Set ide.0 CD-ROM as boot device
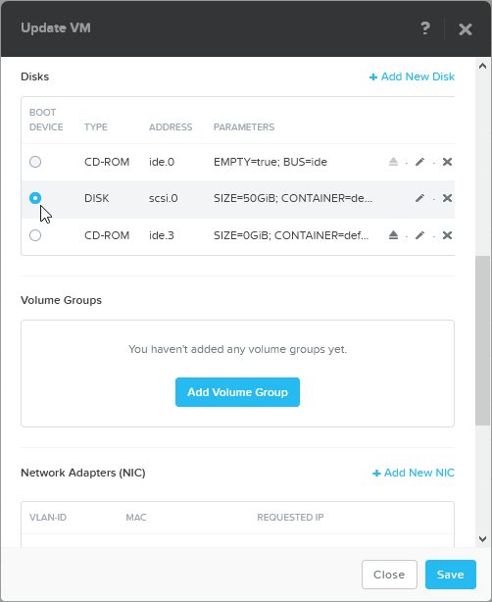 pyautogui.click(x=35, y=162)
